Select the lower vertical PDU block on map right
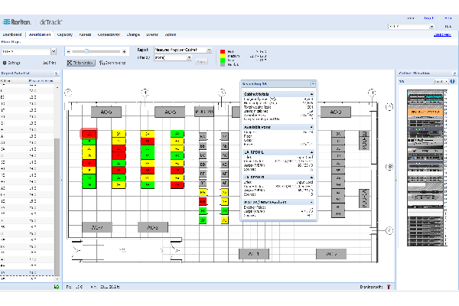Screen dimensions: 459x306 pos(364,199)
